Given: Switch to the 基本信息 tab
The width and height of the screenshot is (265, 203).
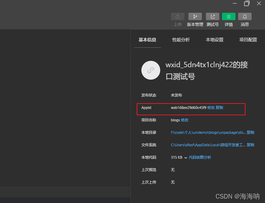Looking at the screenshot, I should point(147,40).
